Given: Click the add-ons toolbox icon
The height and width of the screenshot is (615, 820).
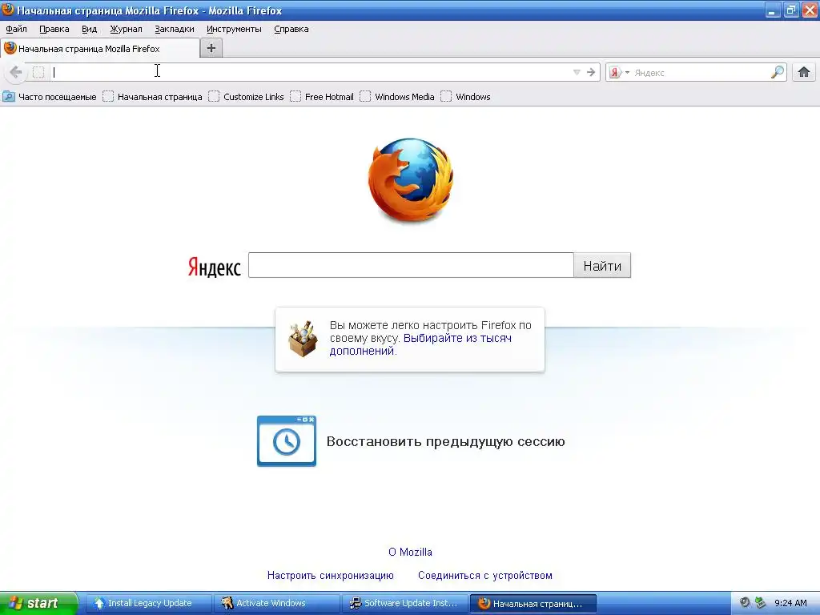Looking at the screenshot, I should 303,339.
